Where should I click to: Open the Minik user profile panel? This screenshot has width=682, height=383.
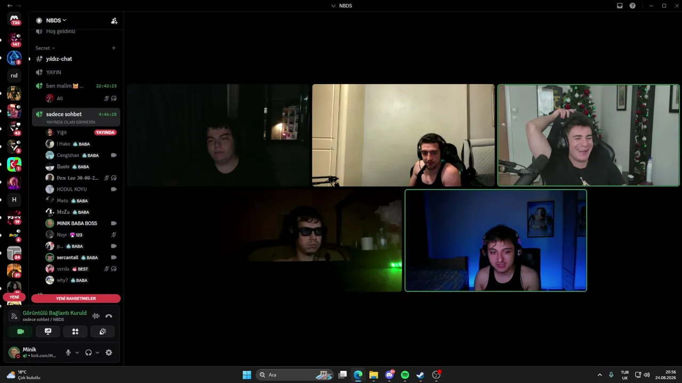point(34,352)
